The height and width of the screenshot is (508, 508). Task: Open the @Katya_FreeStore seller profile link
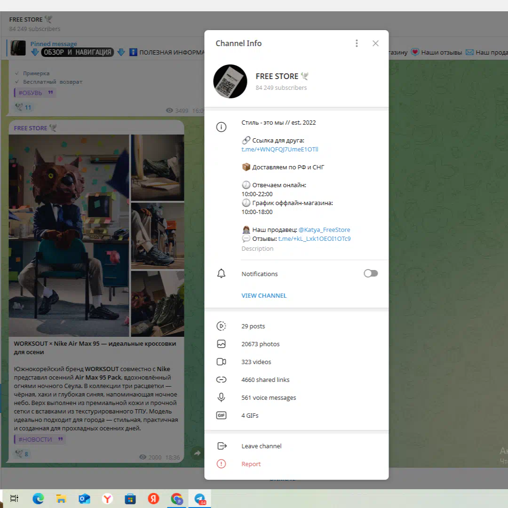(x=324, y=230)
